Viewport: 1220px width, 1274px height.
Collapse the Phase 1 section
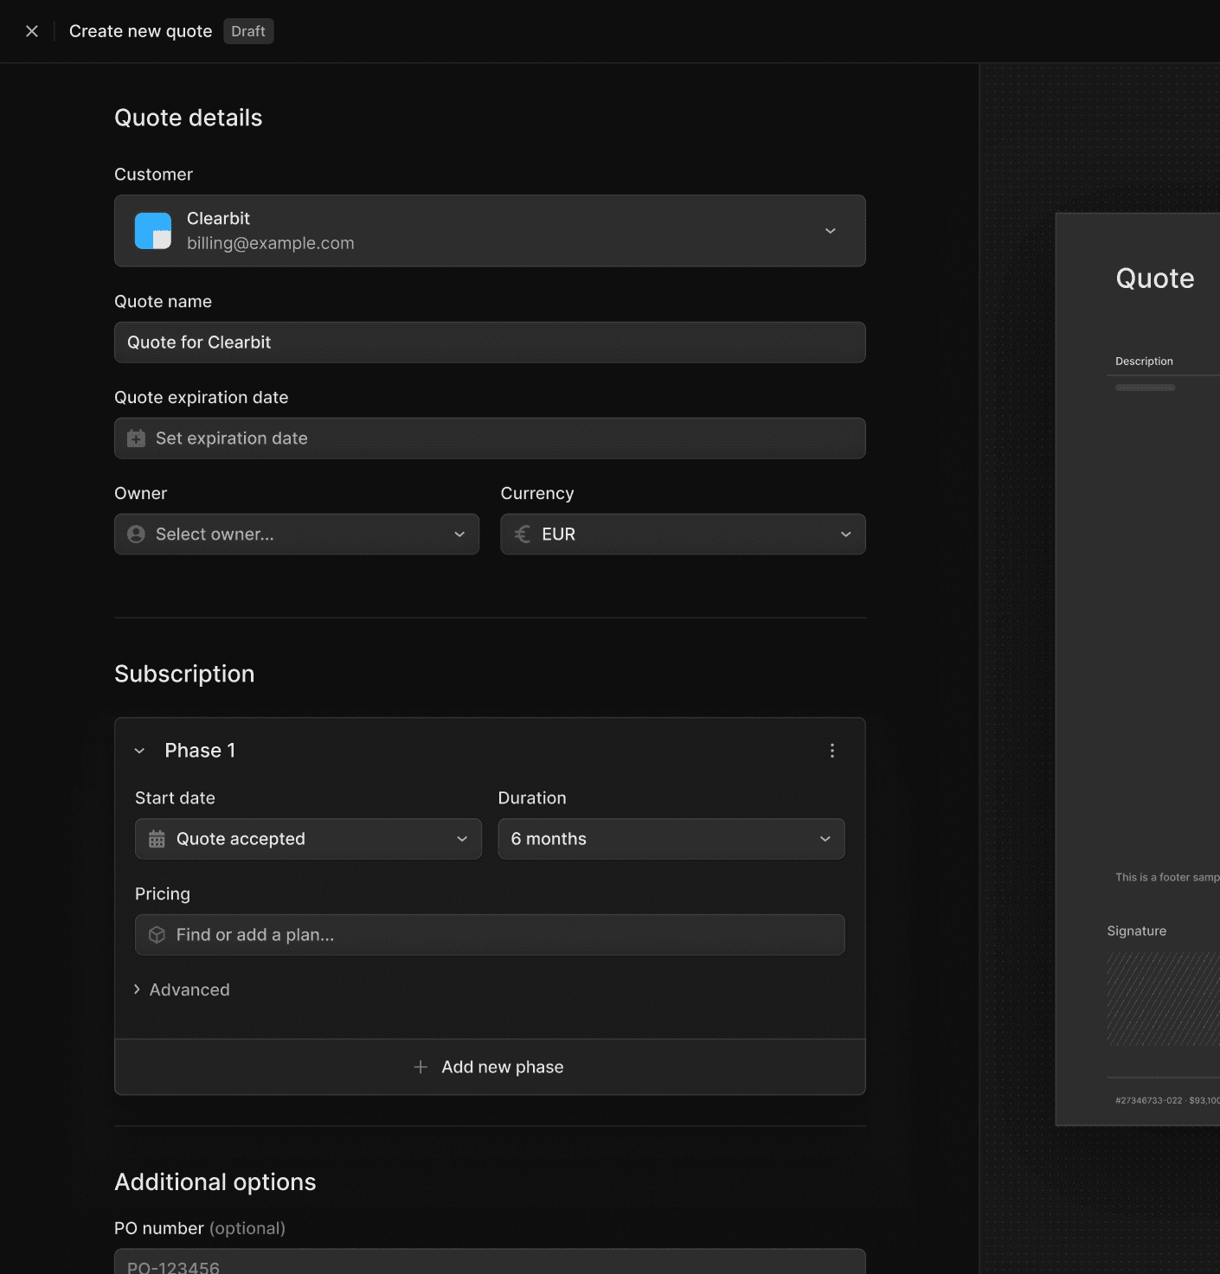point(139,751)
